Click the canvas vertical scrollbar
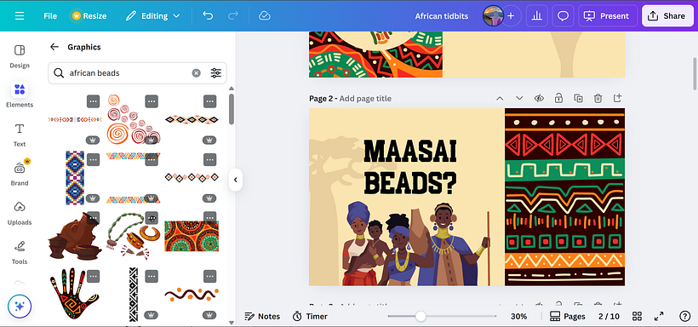Image resolution: width=698 pixels, height=327 pixels. (x=694, y=73)
